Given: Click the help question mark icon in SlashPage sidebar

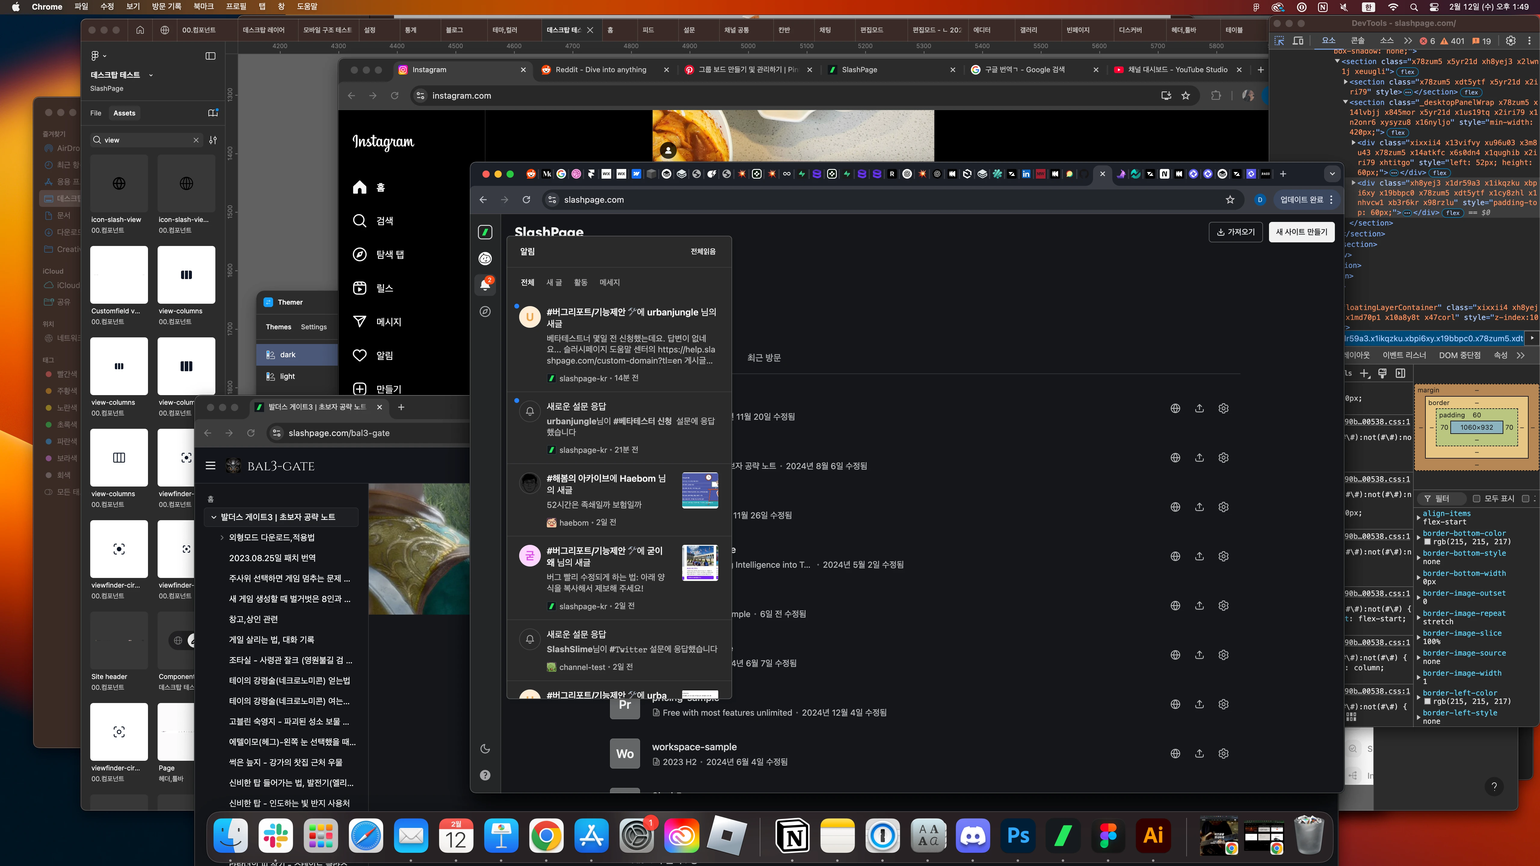Looking at the screenshot, I should [485, 775].
